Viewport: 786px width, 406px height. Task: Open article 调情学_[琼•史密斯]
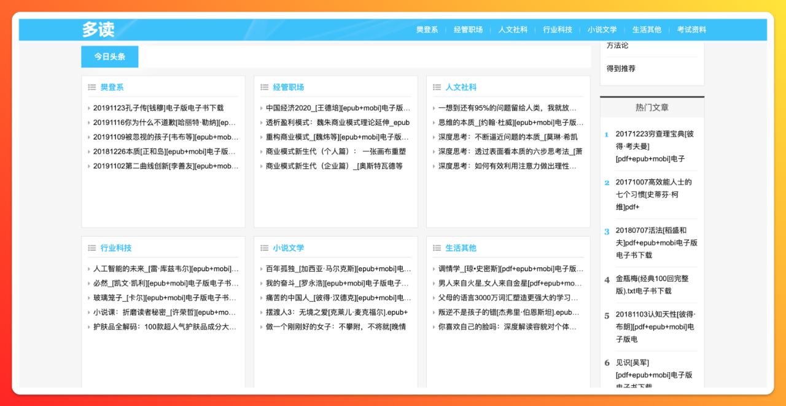pos(511,269)
